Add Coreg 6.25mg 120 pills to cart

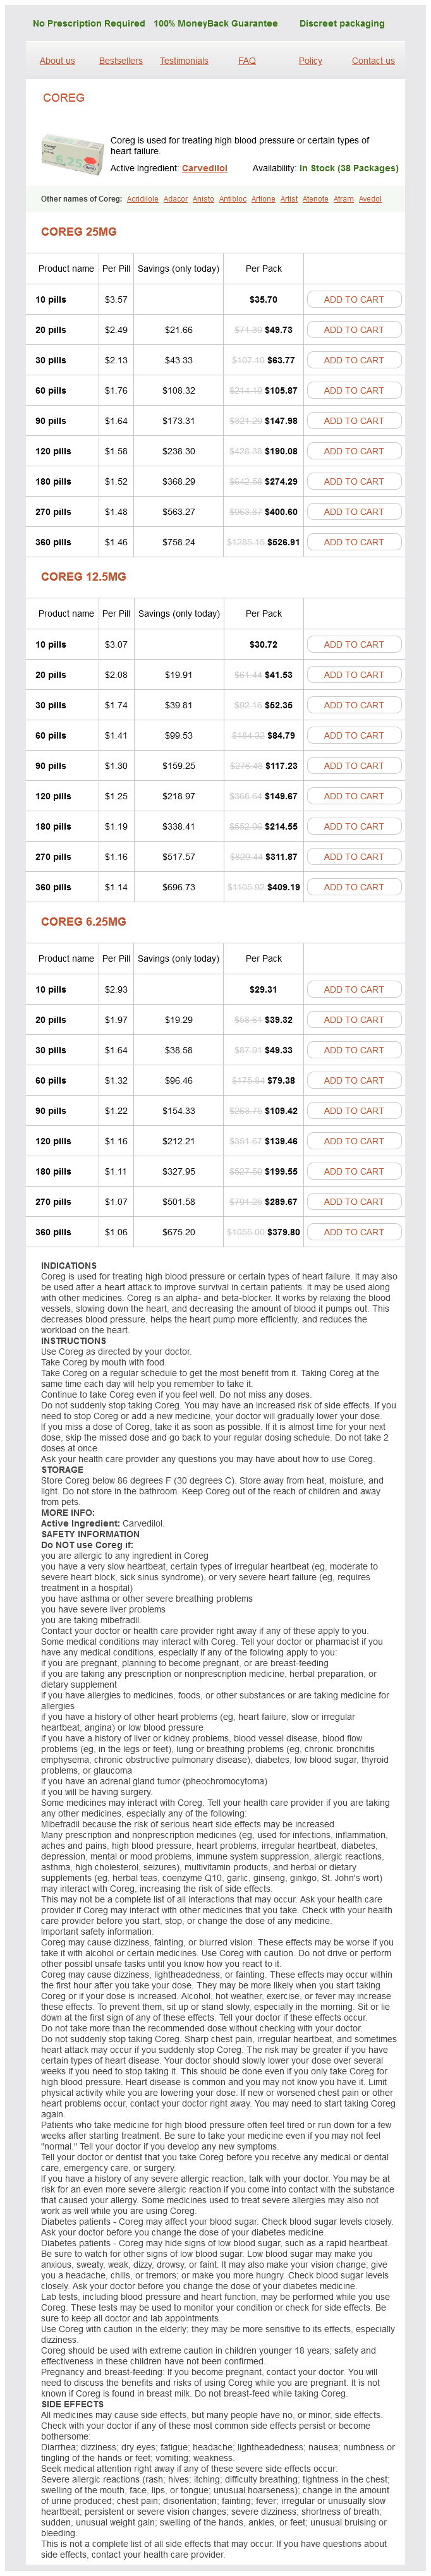click(x=353, y=1141)
